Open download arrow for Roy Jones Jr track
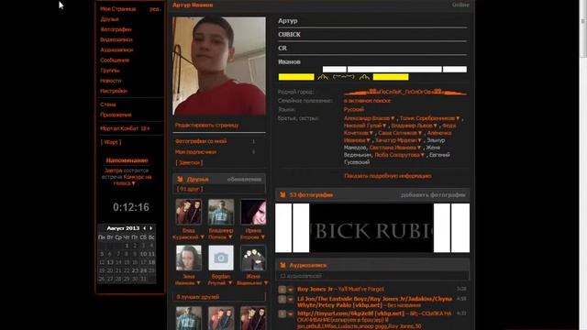Viewport: 587px width, 330px height. click(x=291, y=290)
